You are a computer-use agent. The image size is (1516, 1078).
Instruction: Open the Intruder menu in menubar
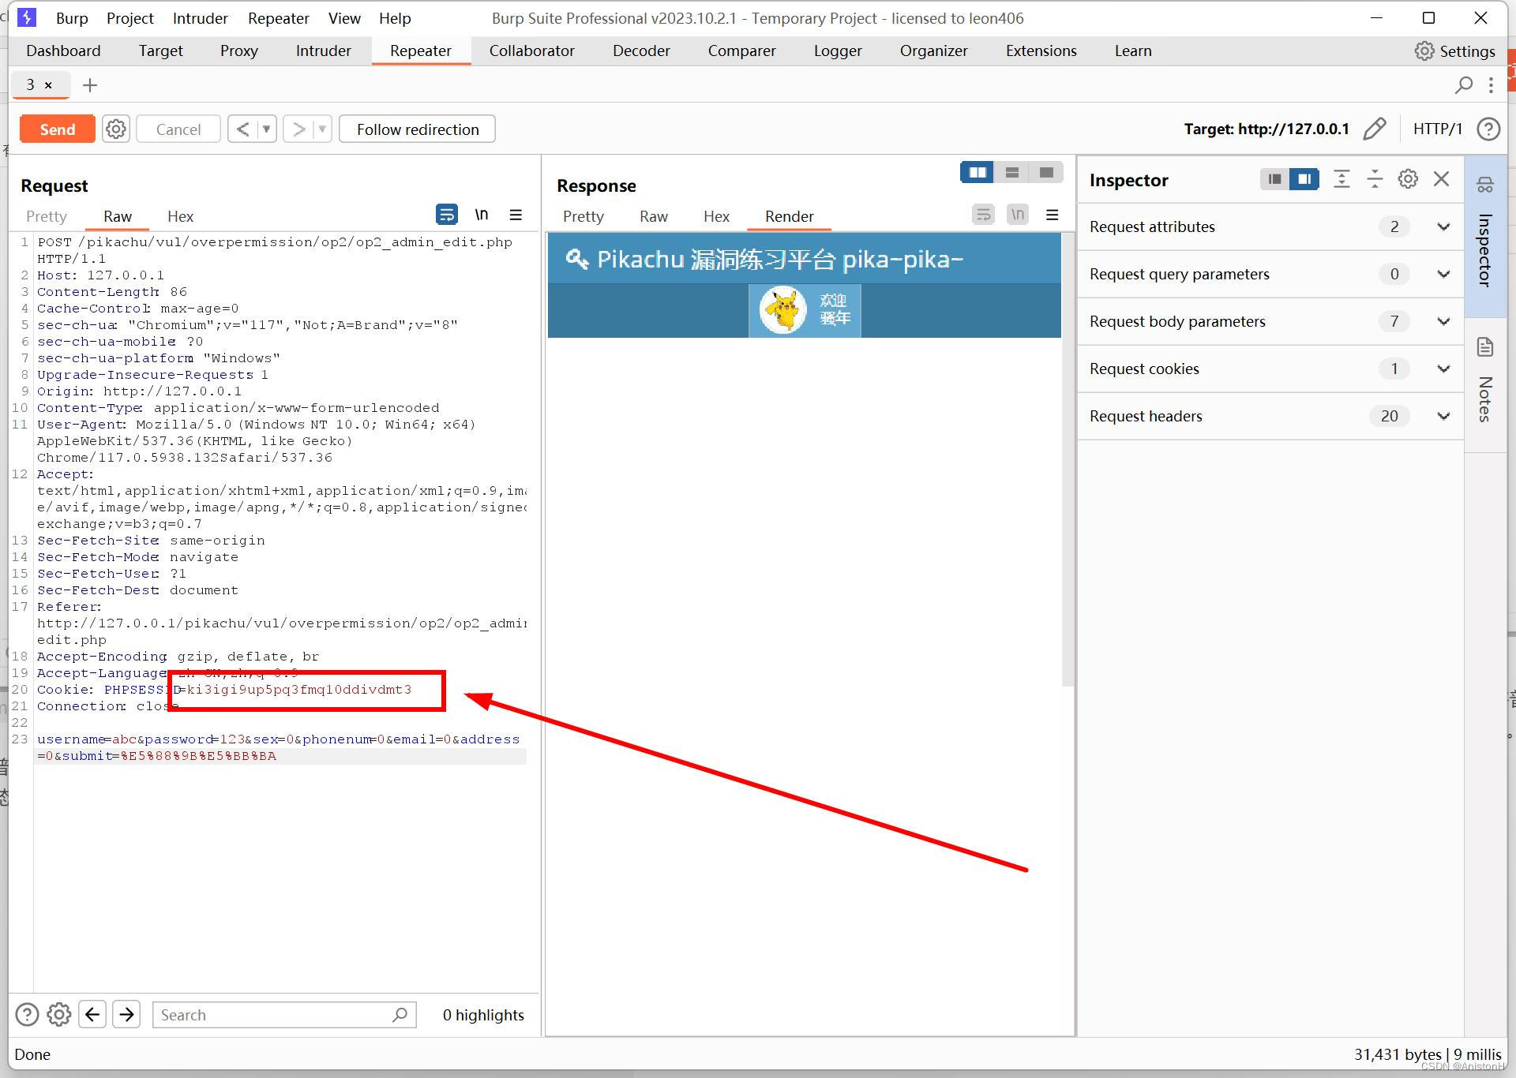201,18
